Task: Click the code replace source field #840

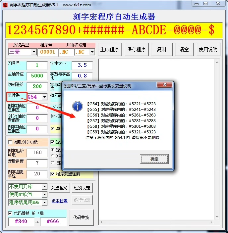Action: (21, 221)
